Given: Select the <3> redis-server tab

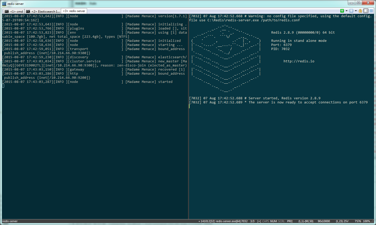Looking at the screenshot, I should pyautogui.click(x=74, y=11).
